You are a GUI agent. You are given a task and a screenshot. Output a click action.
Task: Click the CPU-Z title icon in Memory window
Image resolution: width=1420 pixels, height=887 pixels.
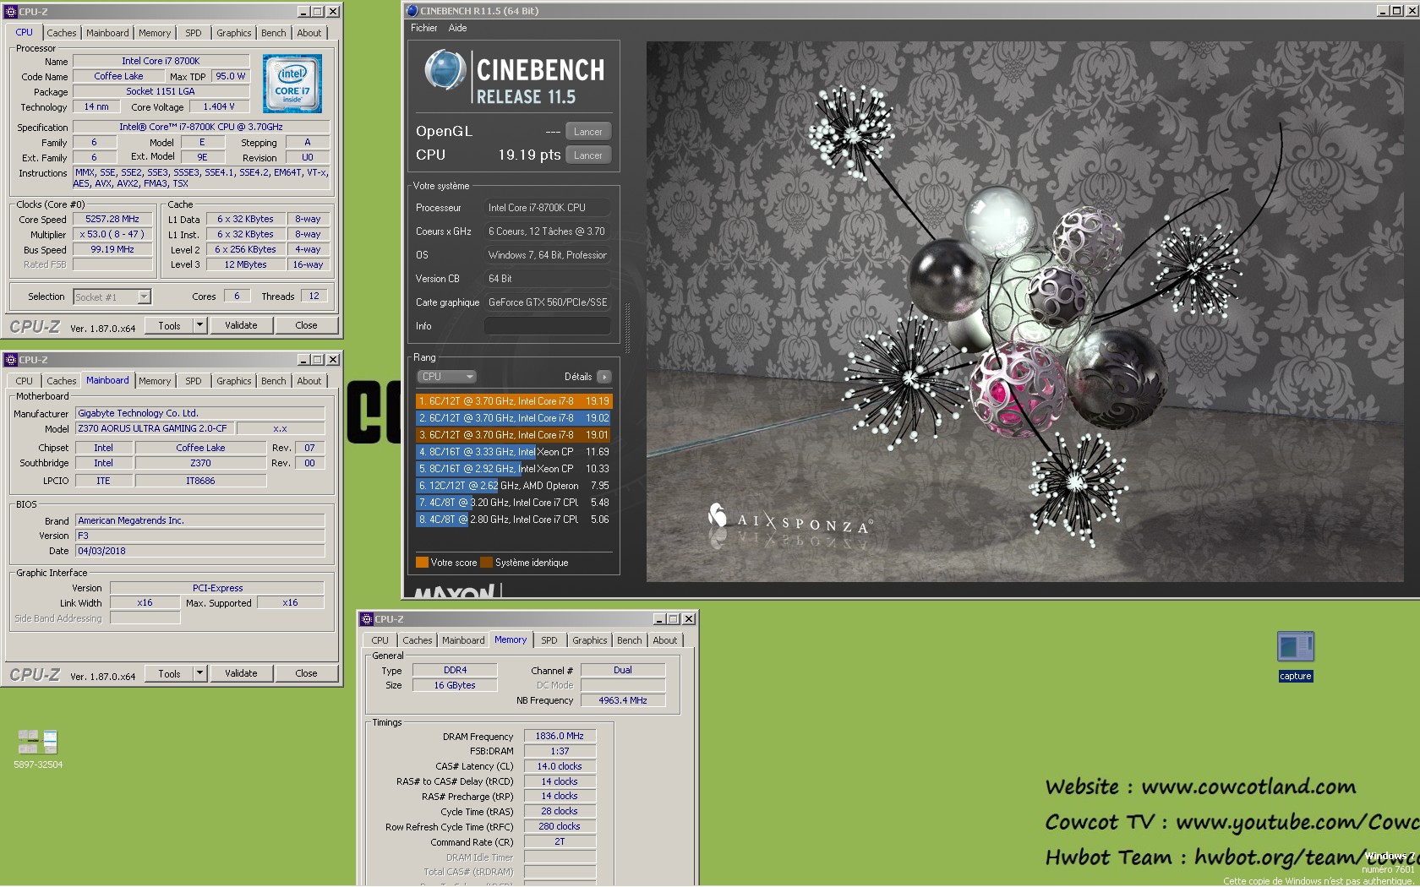pos(367,619)
